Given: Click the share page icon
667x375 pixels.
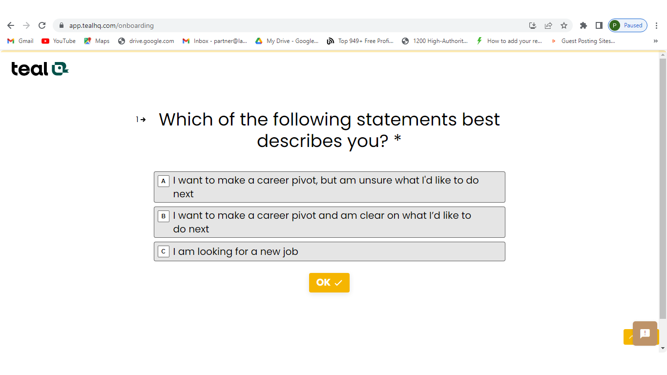Looking at the screenshot, I should point(548,25).
